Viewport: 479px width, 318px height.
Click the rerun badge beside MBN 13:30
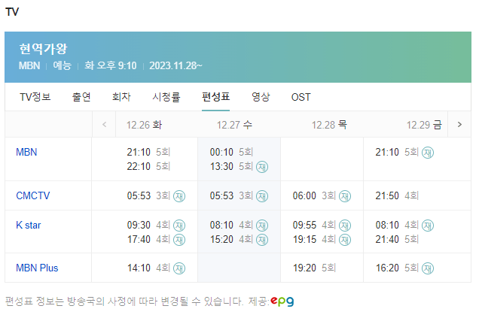(x=262, y=167)
